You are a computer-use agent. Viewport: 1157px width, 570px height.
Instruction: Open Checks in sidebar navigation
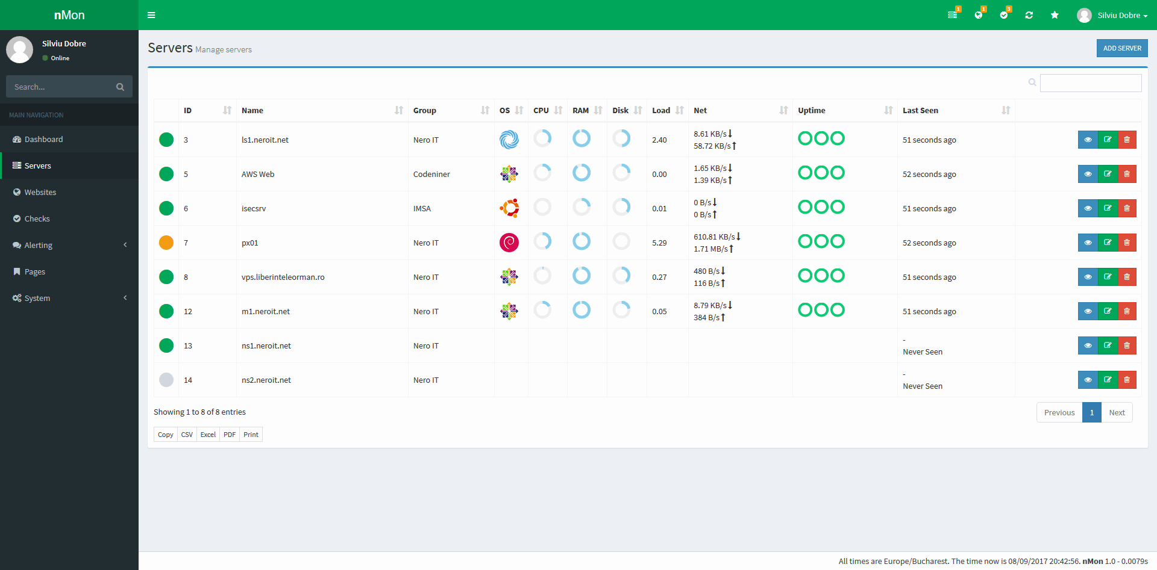69,218
